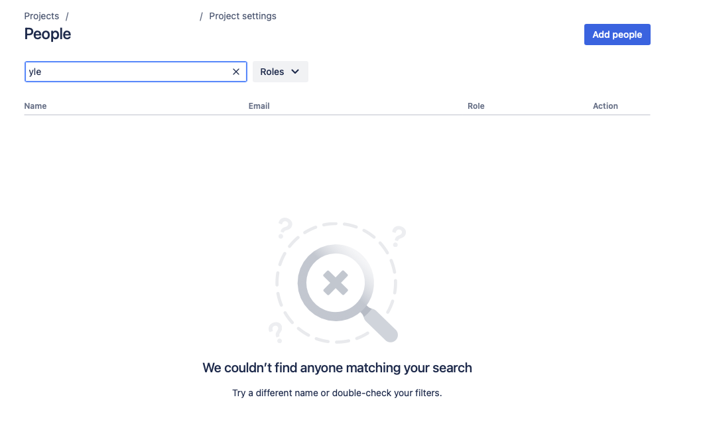Screen dimensions: 701x438
Task: Click the Role column header
Action: tap(476, 106)
